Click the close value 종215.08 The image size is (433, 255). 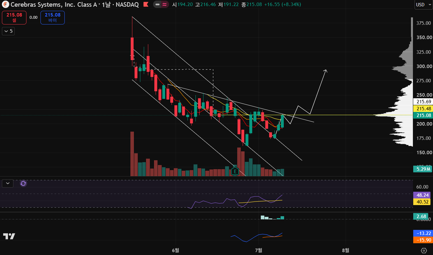click(252, 5)
